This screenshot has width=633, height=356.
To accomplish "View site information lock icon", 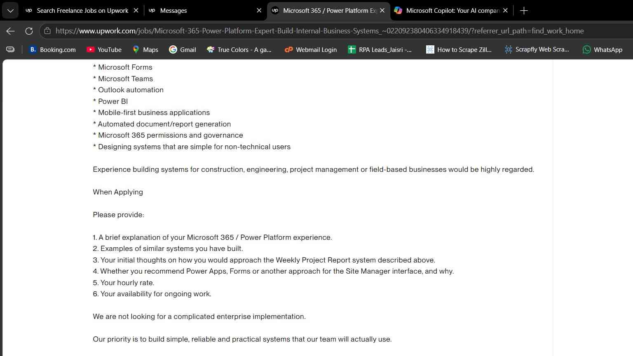I will [47, 31].
